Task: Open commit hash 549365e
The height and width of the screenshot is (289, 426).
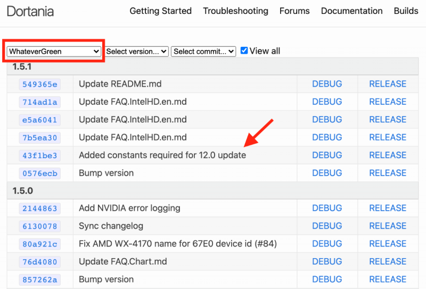Action: [39, 84]
